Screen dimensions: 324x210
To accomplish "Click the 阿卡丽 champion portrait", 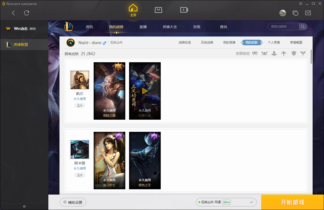I will [80, 150].
